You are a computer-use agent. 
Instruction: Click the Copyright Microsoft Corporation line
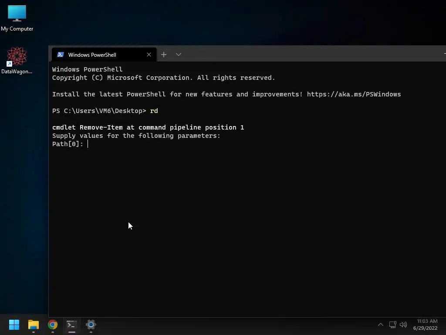(164, 78)
